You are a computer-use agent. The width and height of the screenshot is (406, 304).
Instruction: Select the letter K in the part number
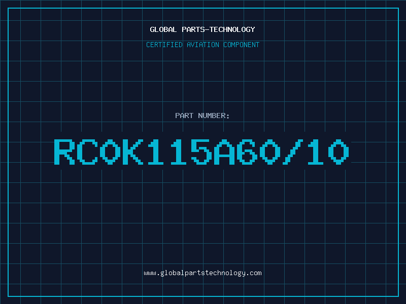pos(133,151)
